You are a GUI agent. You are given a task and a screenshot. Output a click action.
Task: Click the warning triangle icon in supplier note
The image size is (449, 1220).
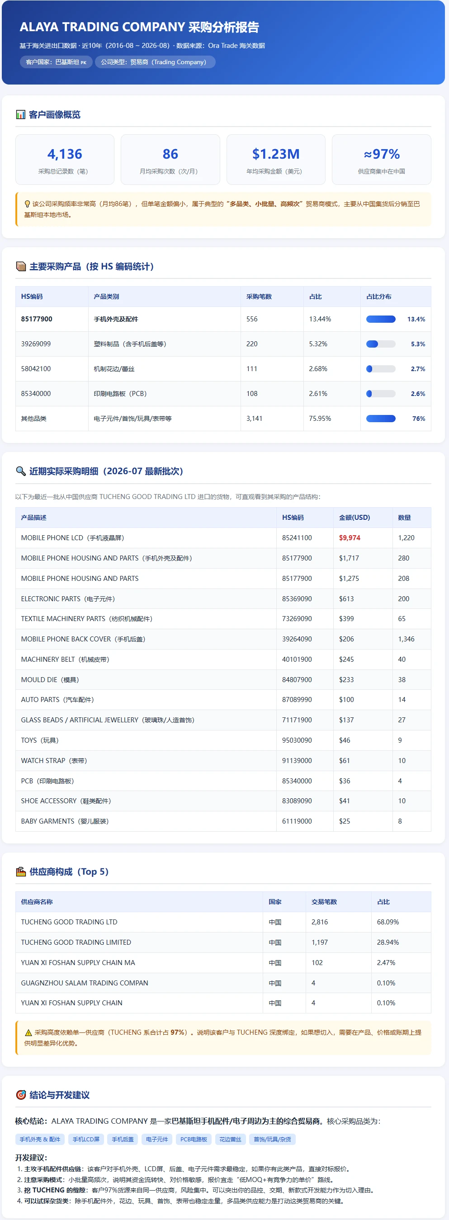[x=28, y=1033]
